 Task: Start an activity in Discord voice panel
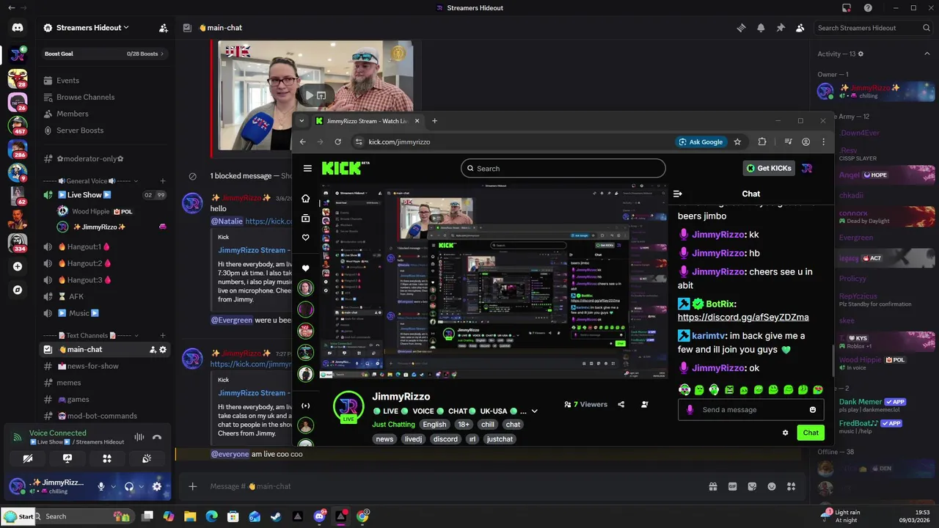click(107, 458)
